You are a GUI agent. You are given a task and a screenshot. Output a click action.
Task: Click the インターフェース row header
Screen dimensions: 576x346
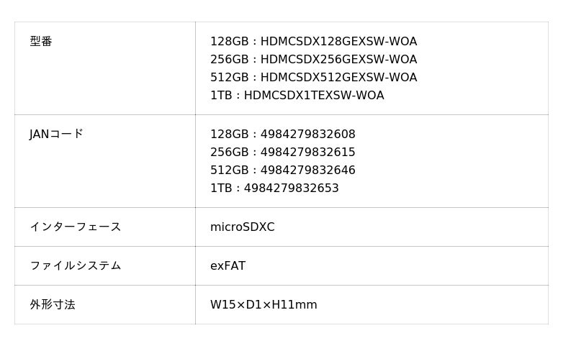[x=75, y=227]
